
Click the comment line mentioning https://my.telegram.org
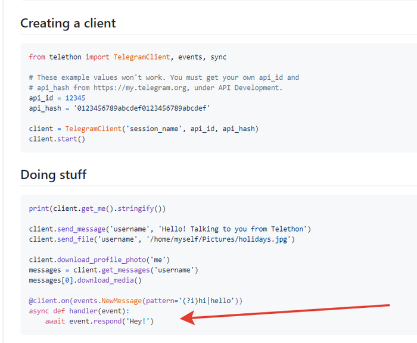pyautogui.click(x=155, y=88)
